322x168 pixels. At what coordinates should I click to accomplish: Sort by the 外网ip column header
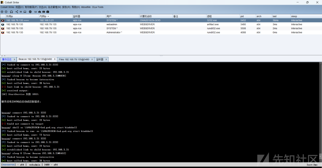[x=22, y=16]
